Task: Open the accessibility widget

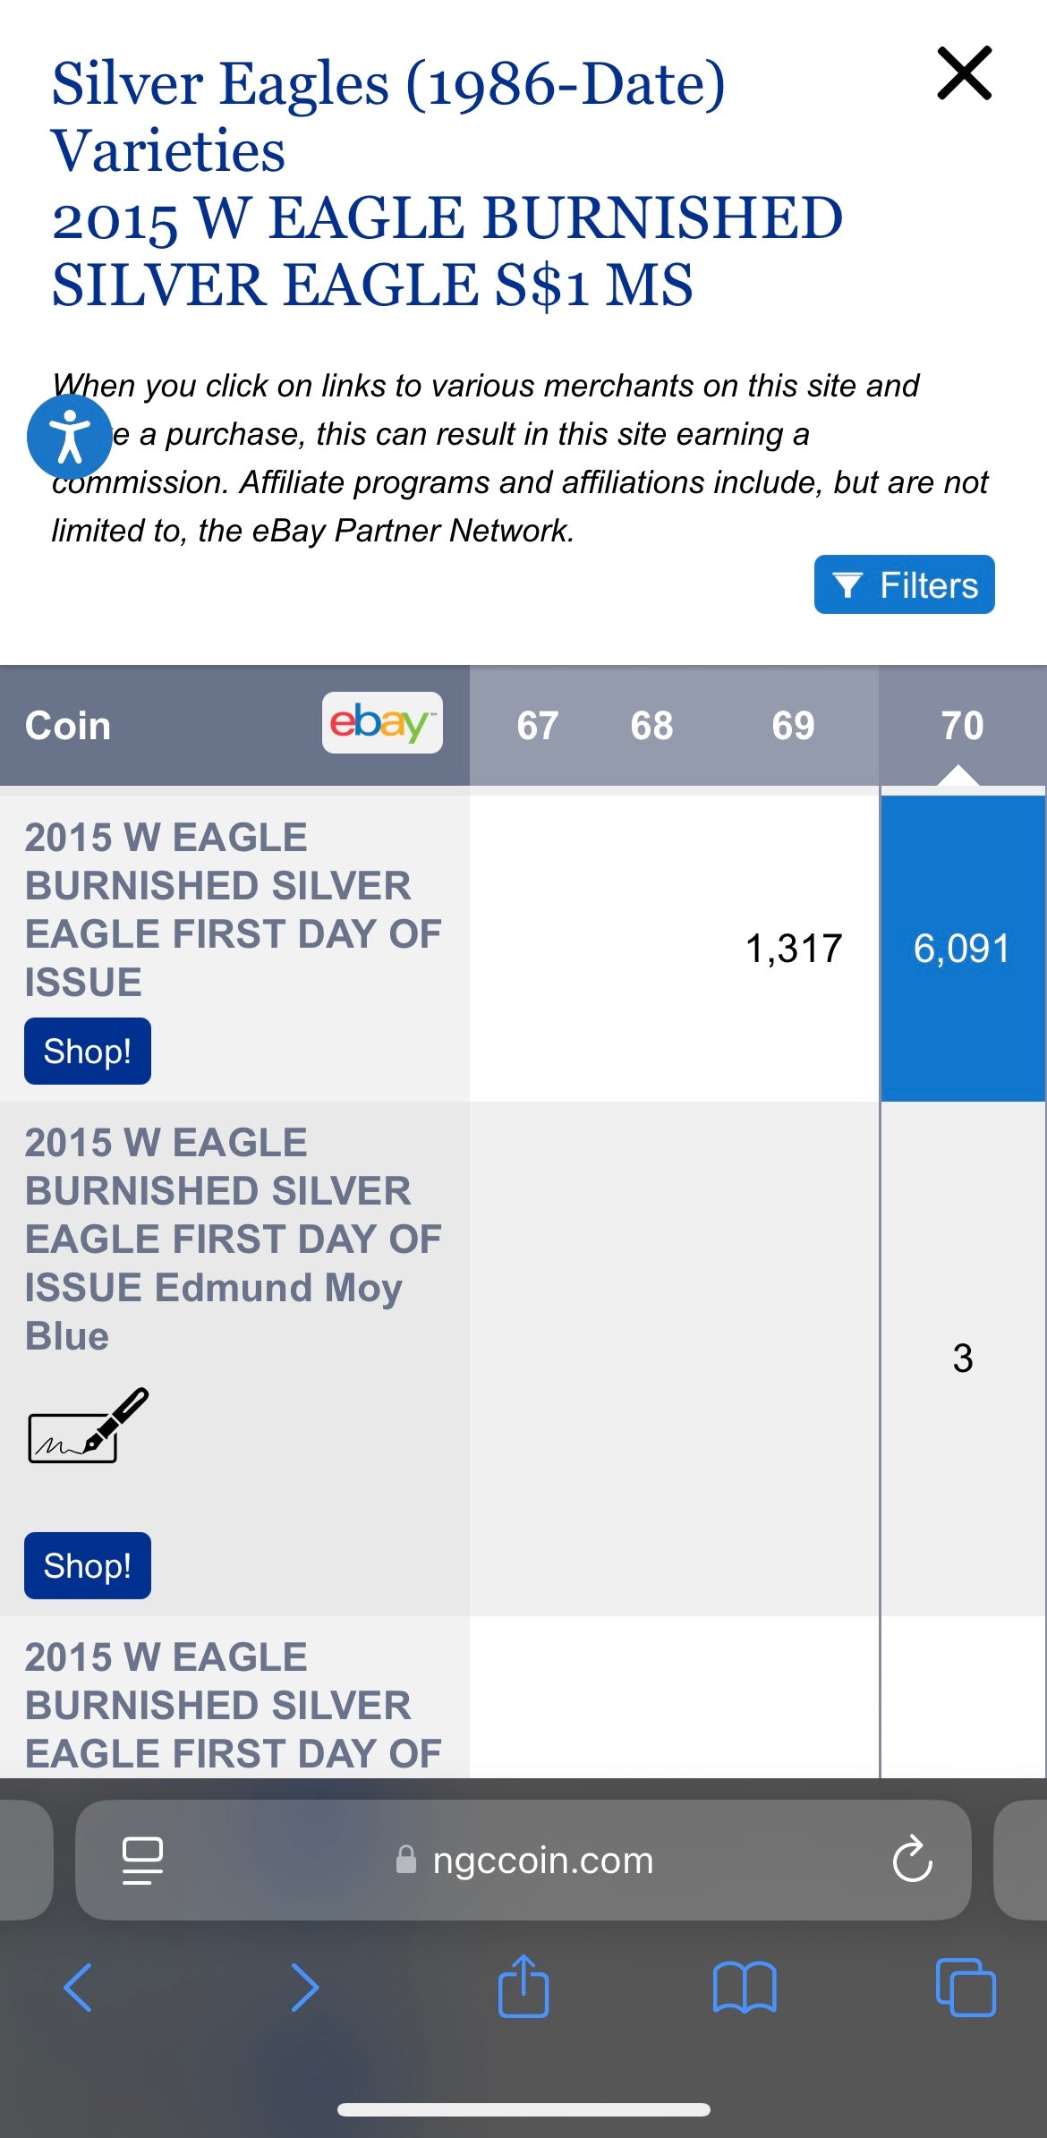Action: (x=68, y=440)
